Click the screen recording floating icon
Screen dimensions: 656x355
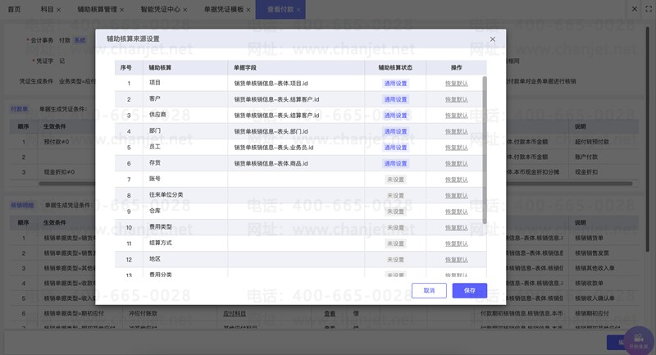tap(639, 340)
